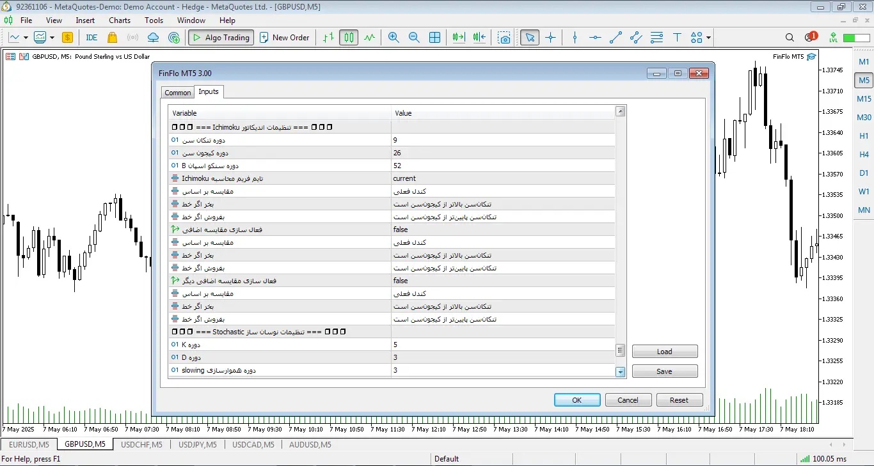Open the Market shopping bag icon
874x466 pixels.
[x=113, y=38]
